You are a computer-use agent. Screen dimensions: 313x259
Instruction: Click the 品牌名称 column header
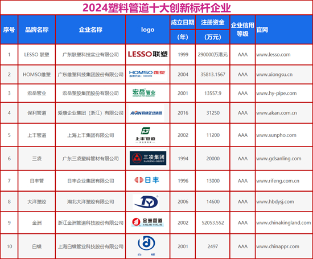[x=37, y=30]
